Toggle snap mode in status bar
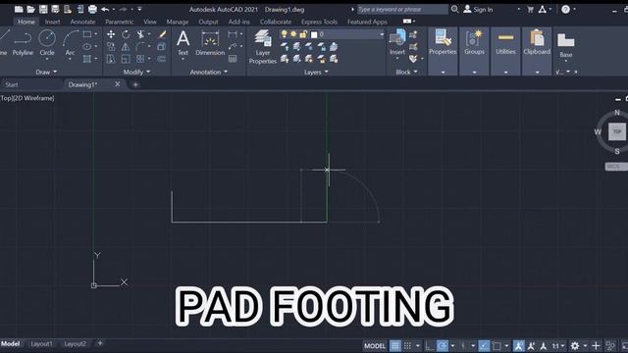The image size is (628, 353). point(408,346)
